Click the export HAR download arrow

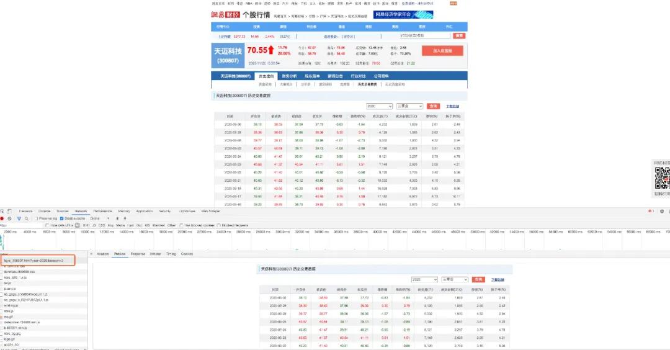pyautogui.click(x=125, y=218)
